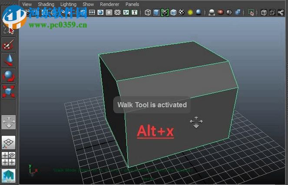The image size is (288, 185).
Task: Select the Paint Selection tool
Action: tap(8, 45)
